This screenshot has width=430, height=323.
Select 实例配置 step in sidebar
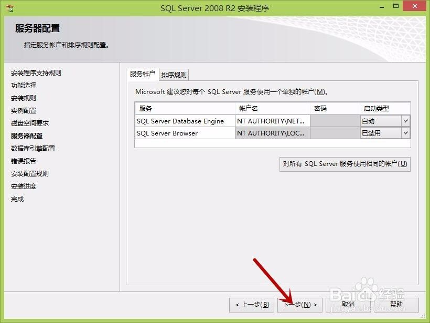coord(24,111)
